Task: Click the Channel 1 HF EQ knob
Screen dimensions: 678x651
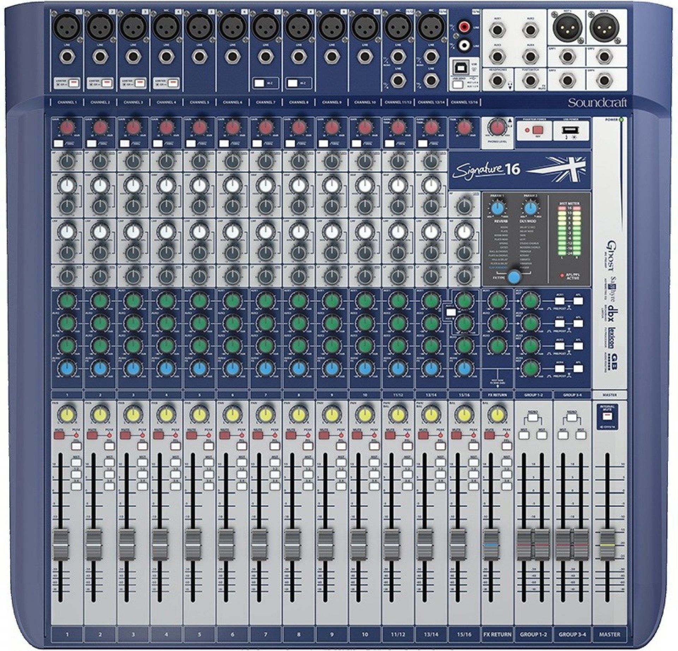Action: pos(67,162)
